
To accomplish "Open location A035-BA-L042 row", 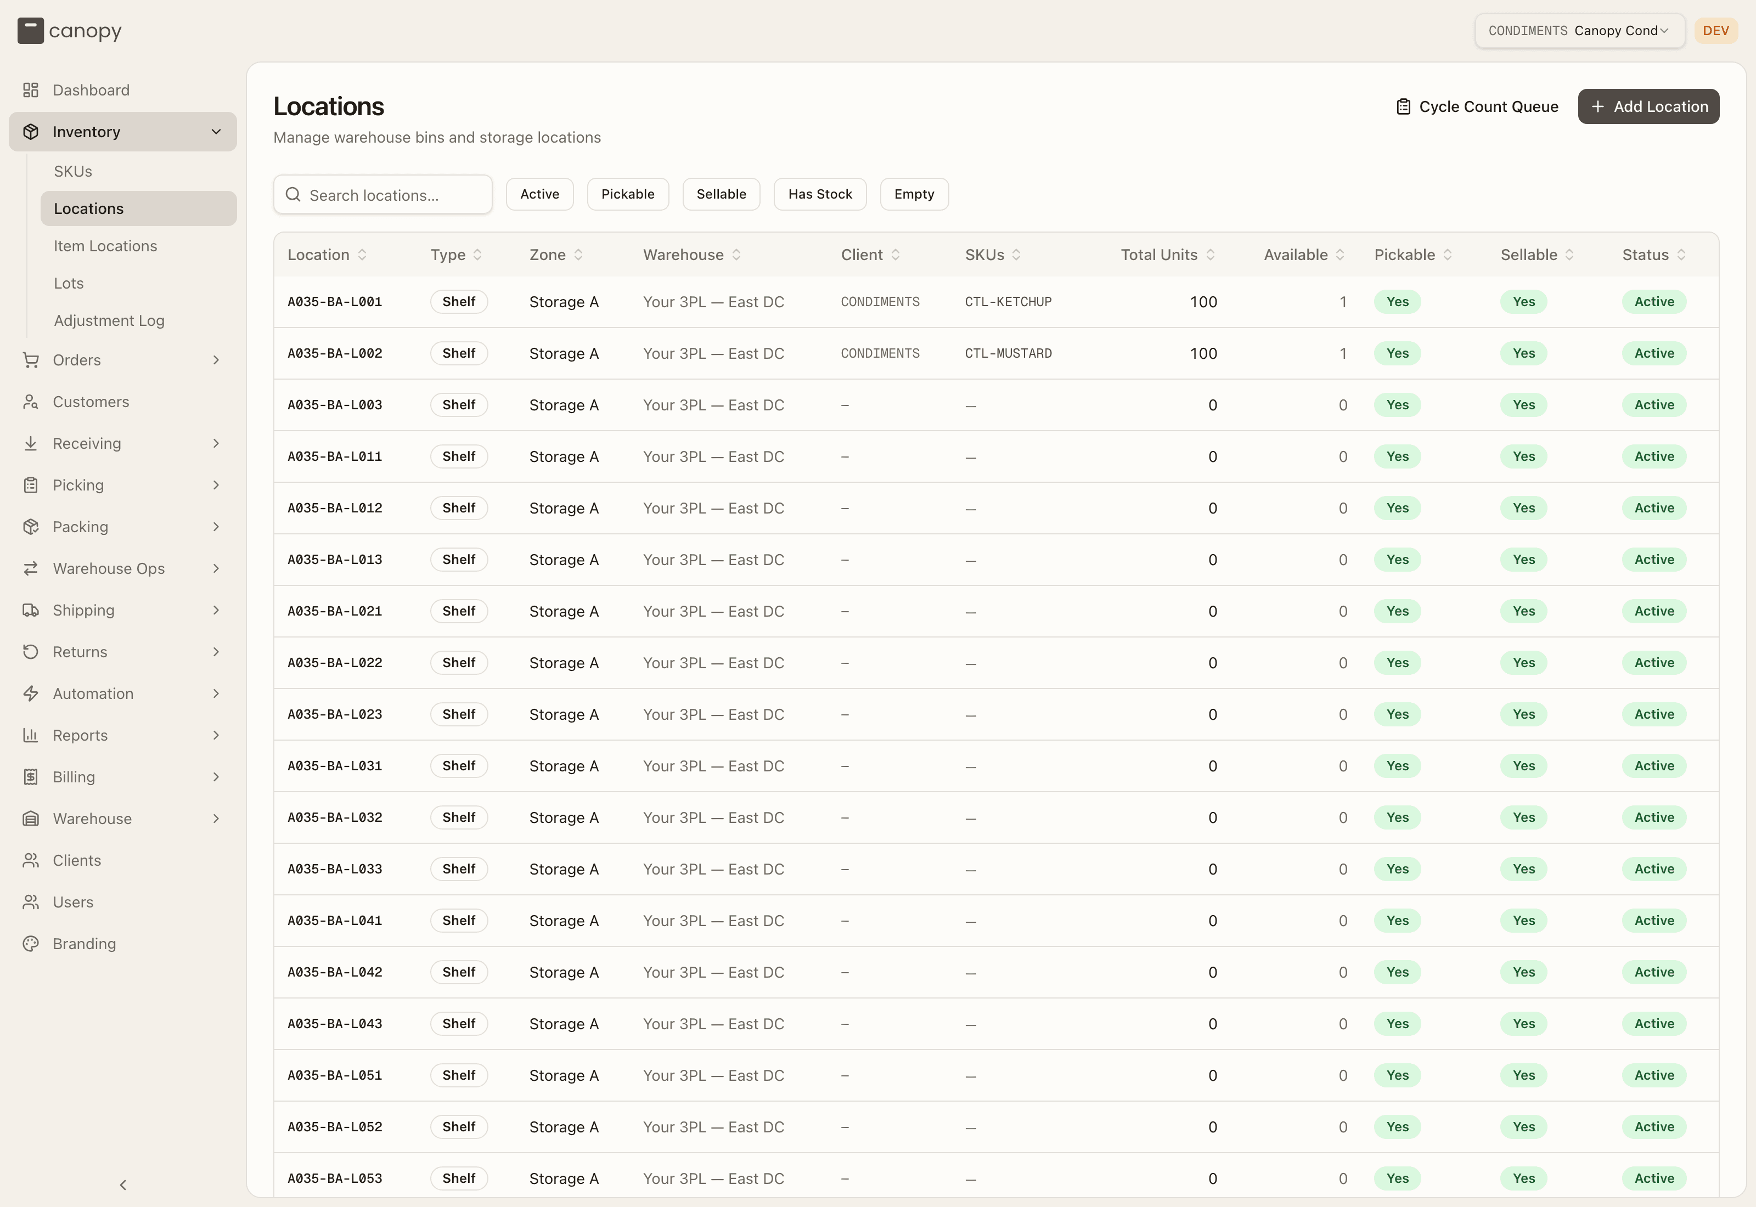I will [996, 973].
